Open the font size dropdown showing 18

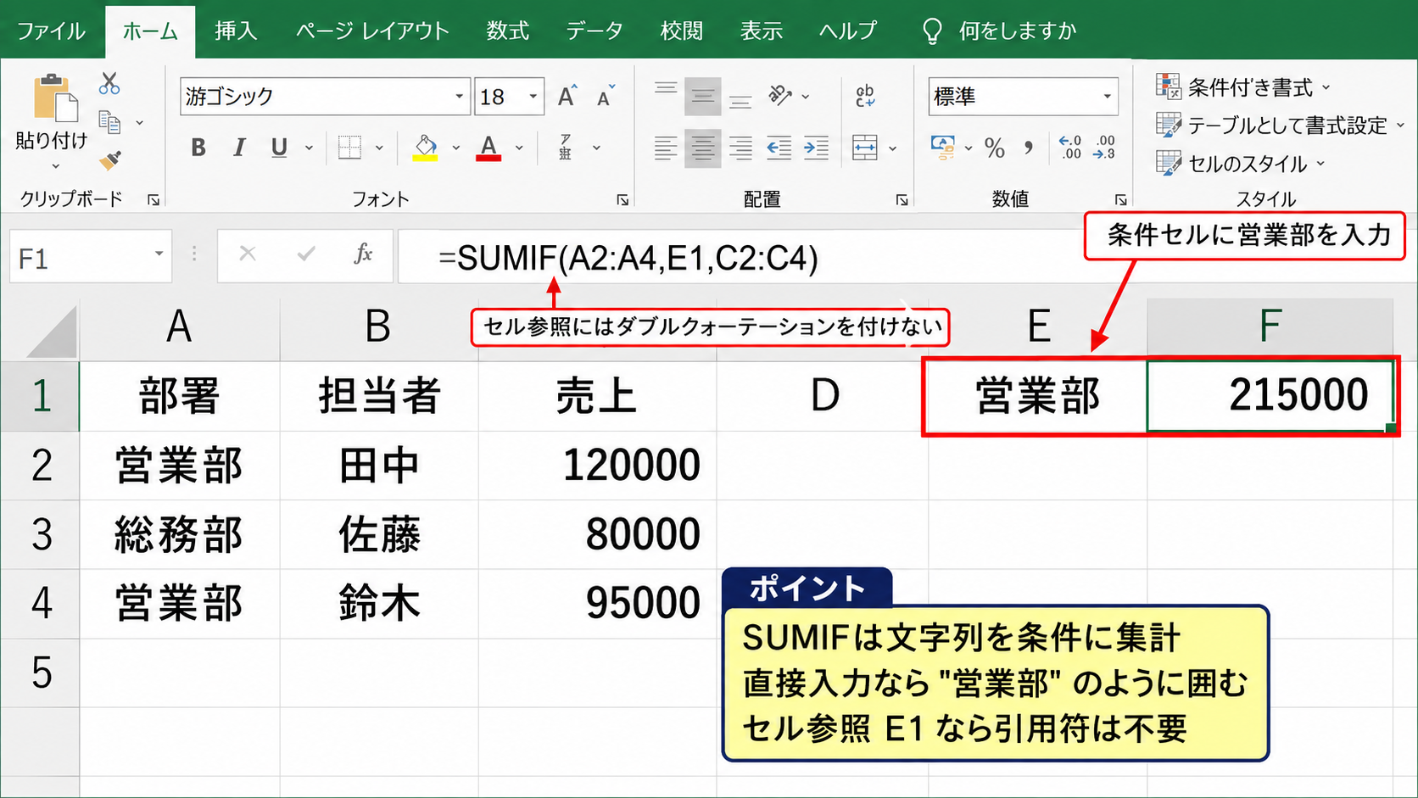(x=533, y=97)
